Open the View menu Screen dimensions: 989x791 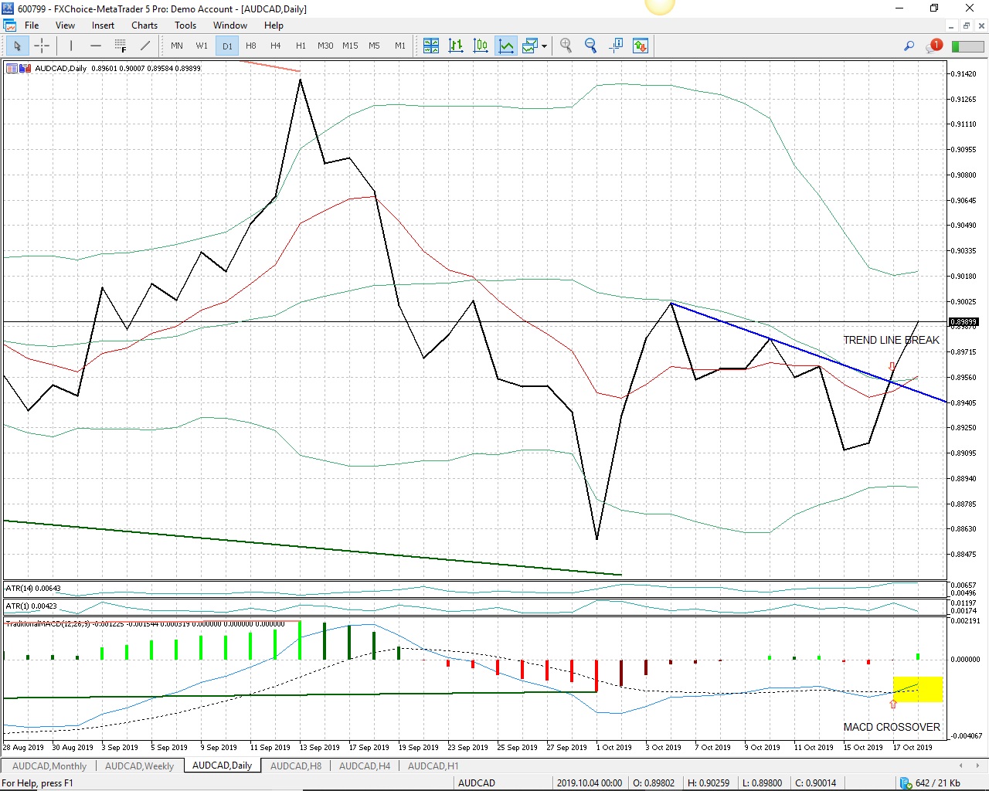[66, 25]
